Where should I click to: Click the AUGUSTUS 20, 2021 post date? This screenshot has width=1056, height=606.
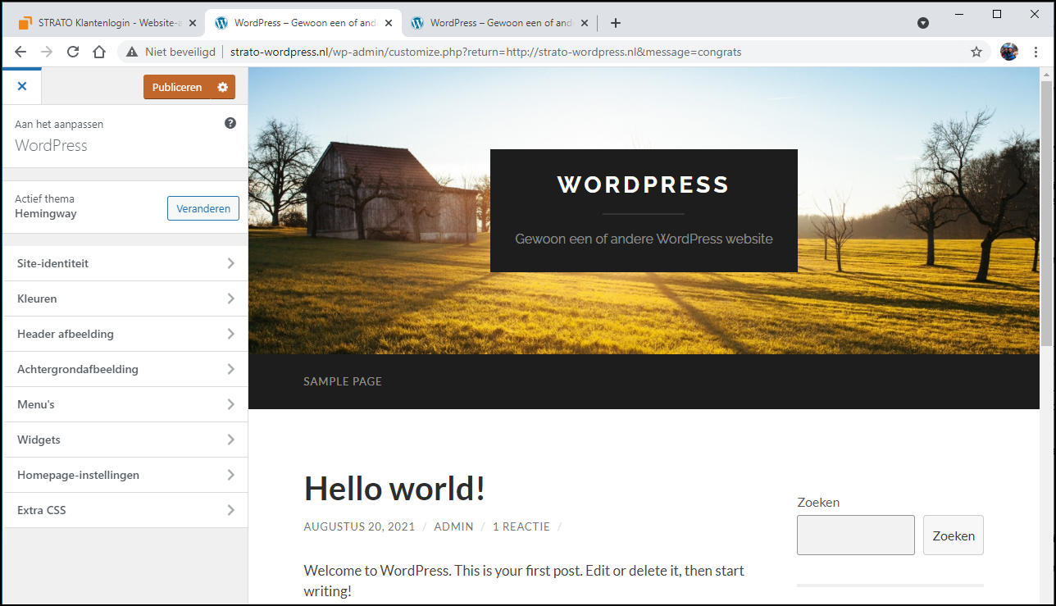coord(359,526)
